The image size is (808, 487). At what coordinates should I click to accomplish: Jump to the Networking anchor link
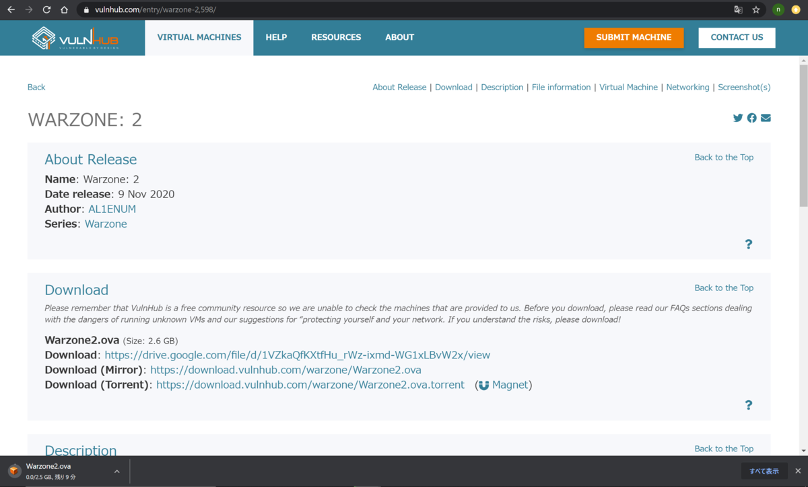(687, 87)
